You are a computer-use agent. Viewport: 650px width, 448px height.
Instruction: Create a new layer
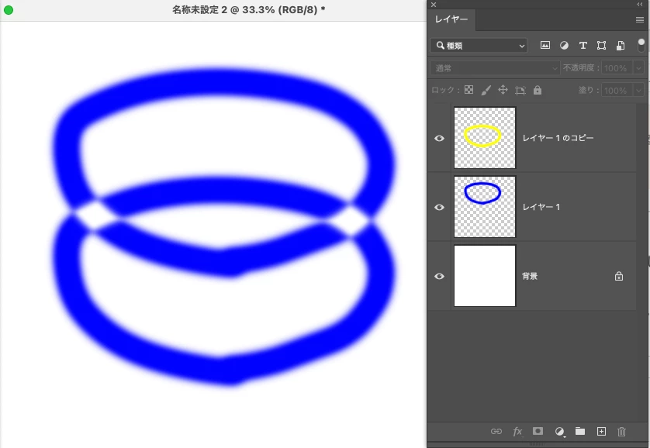(x=601, y=432)
